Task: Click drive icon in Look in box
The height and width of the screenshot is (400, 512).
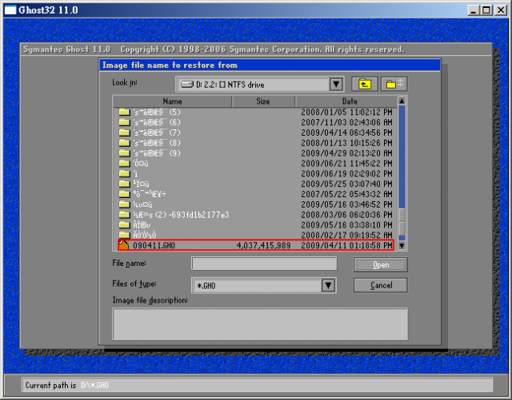Action: (x=187, y=85)
